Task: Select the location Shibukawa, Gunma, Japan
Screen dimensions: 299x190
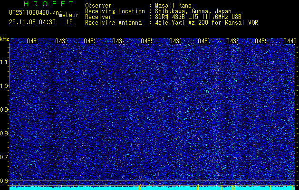Action: point(193,11)
